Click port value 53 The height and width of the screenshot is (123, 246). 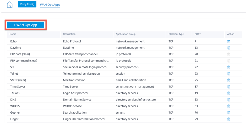click(x=196, y=100)
